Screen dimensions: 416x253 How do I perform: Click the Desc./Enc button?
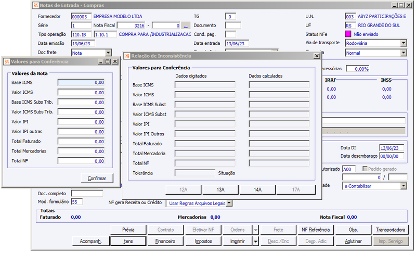[x=278, y=242]
